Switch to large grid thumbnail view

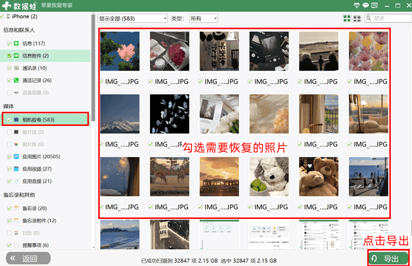point(346,19)
